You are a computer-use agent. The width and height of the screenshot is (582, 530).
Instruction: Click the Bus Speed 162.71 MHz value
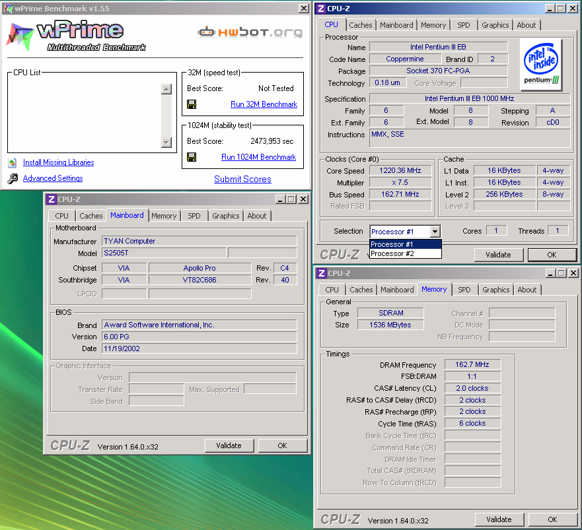tap(400, 194)
